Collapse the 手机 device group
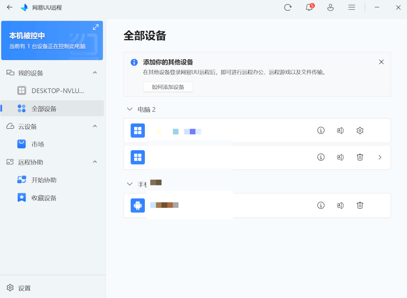 [x=130, y=184]
